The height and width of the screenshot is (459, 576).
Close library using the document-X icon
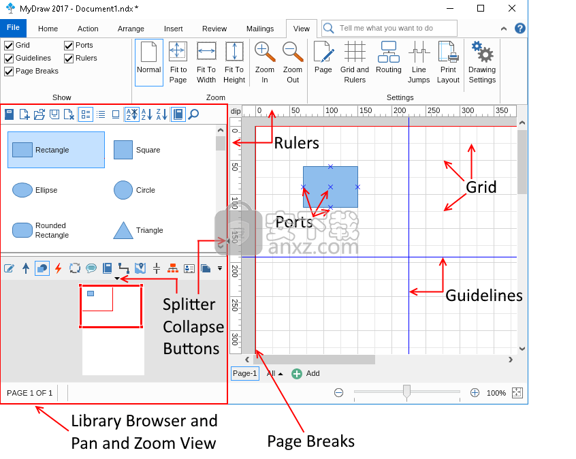click(x=69, y=114)
